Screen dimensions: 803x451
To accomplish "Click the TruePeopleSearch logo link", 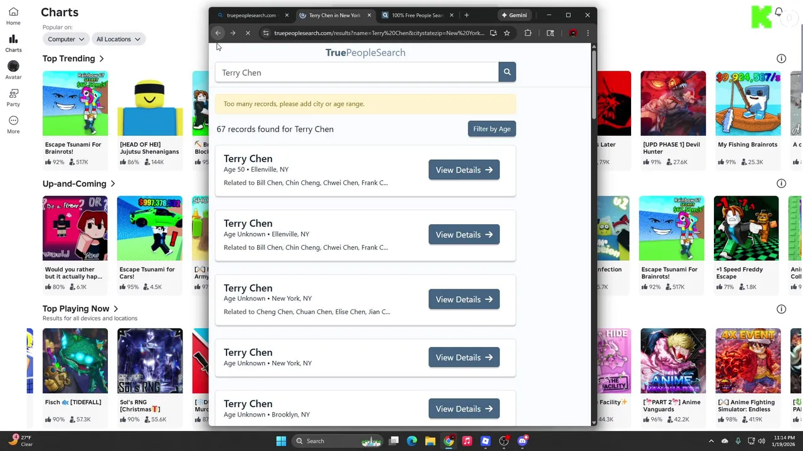I will [x=365, y=53].
